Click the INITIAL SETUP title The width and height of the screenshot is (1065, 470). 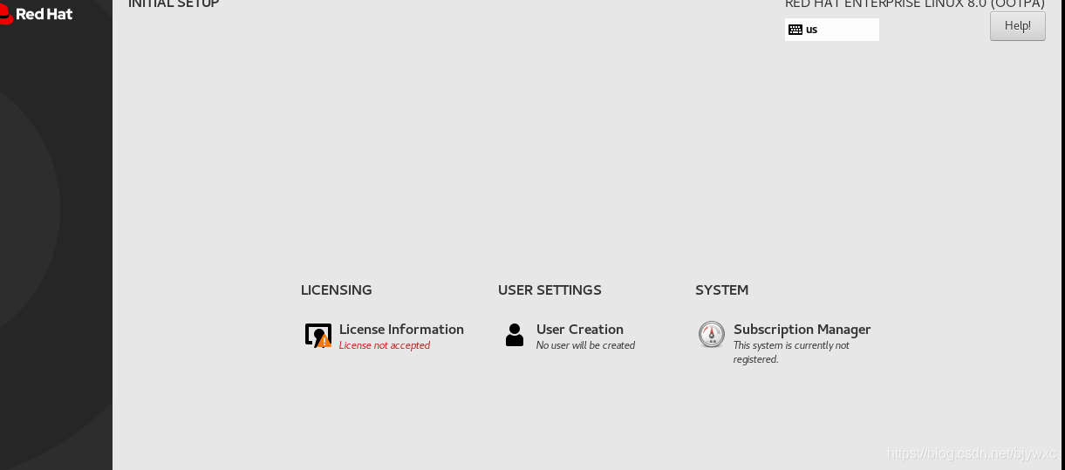[x=174, y=4]
